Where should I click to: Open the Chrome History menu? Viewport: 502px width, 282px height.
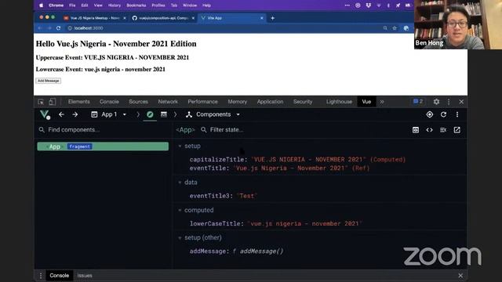click(x=115, y=5)
